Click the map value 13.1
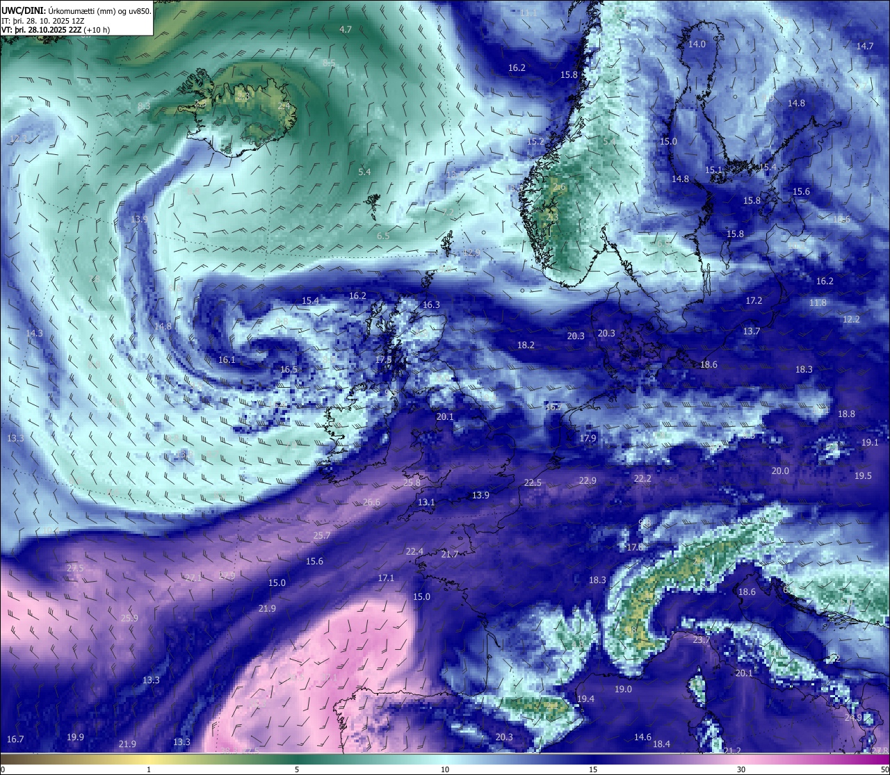 pos(426,502)
